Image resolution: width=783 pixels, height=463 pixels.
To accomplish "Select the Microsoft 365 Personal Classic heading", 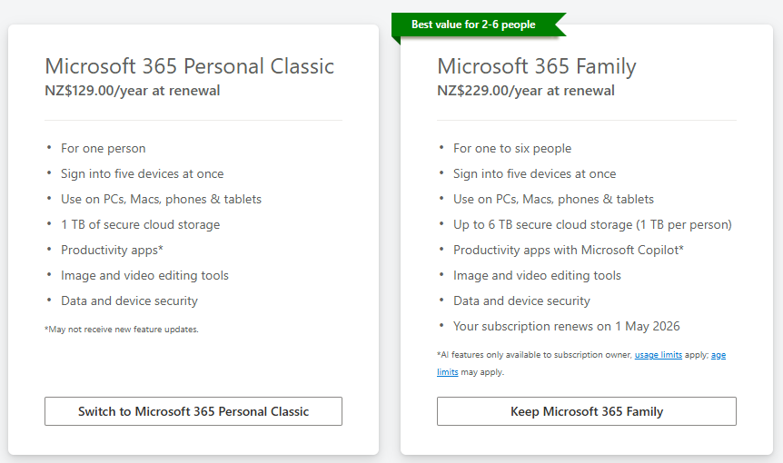I will 190,66.
